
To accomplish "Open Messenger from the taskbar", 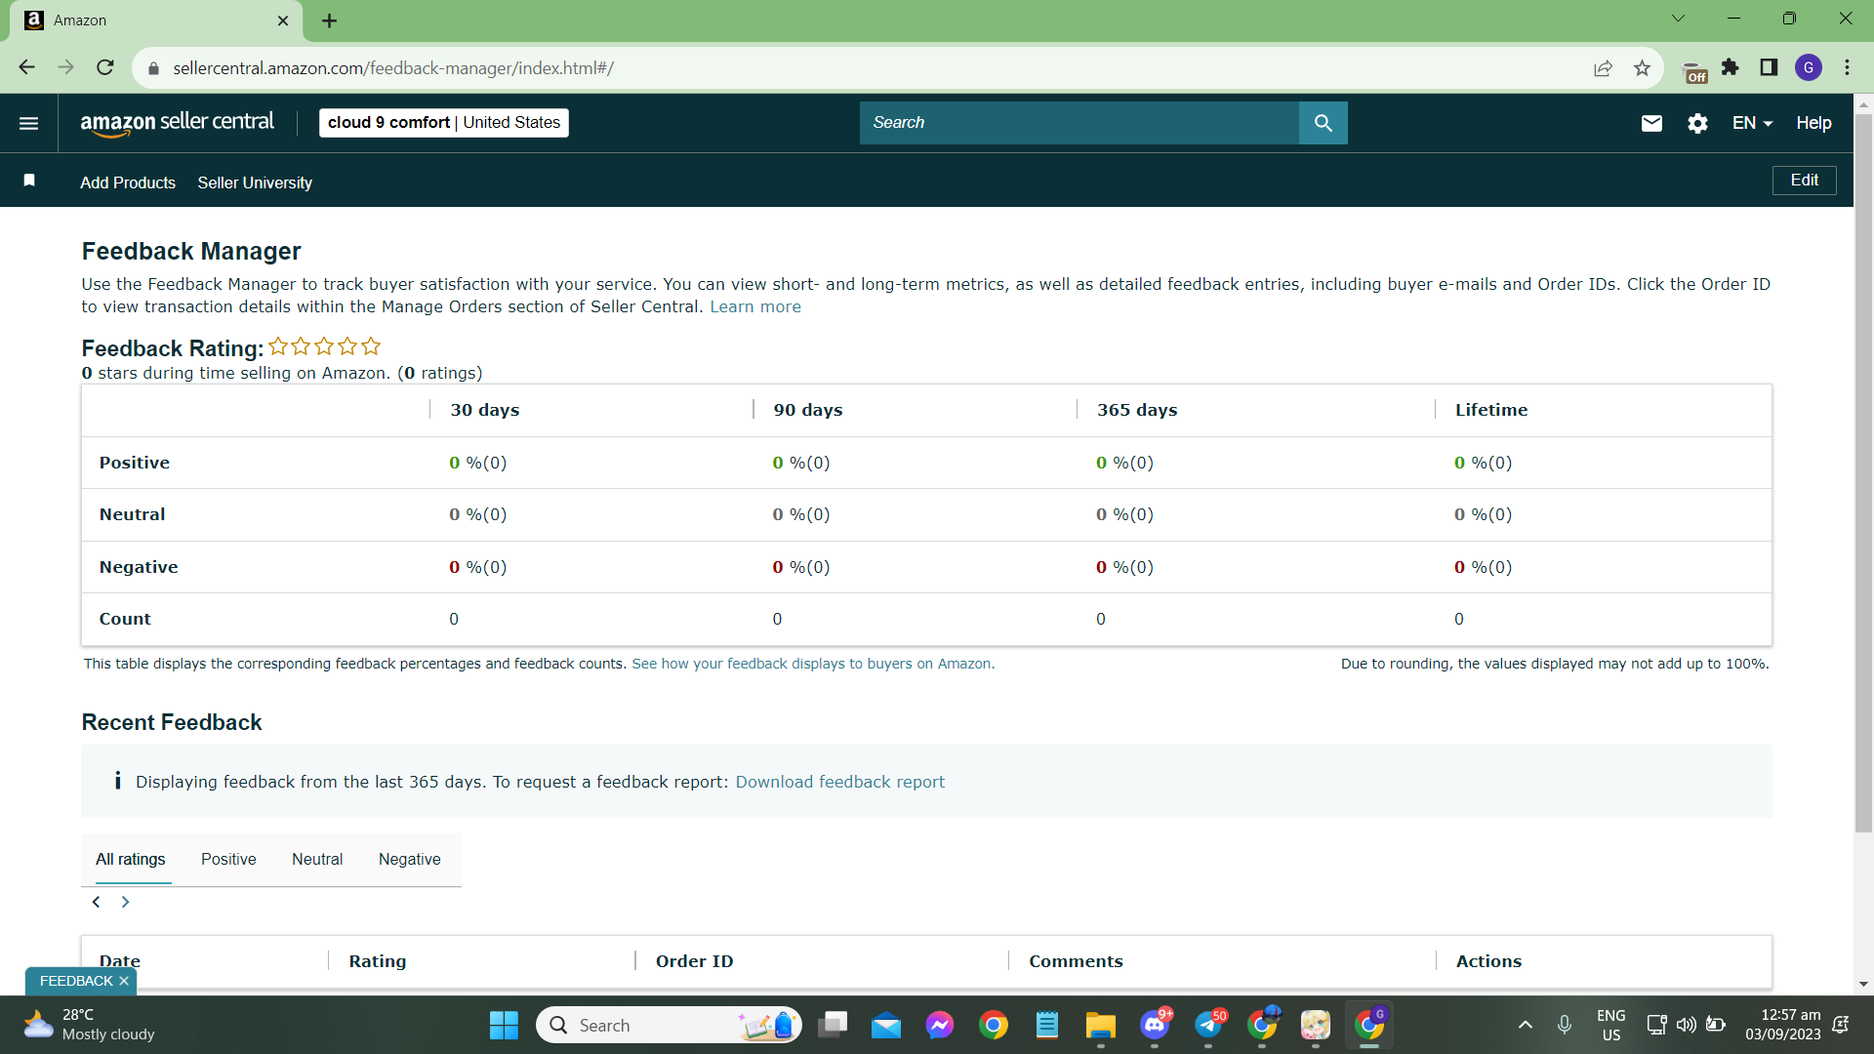I will click(x=939, y=1025).
